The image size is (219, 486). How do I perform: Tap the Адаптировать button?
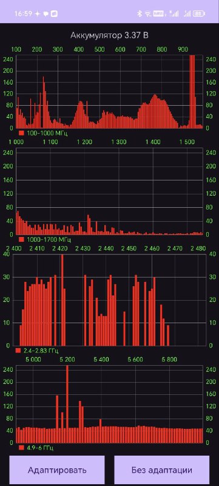(57, 470)
